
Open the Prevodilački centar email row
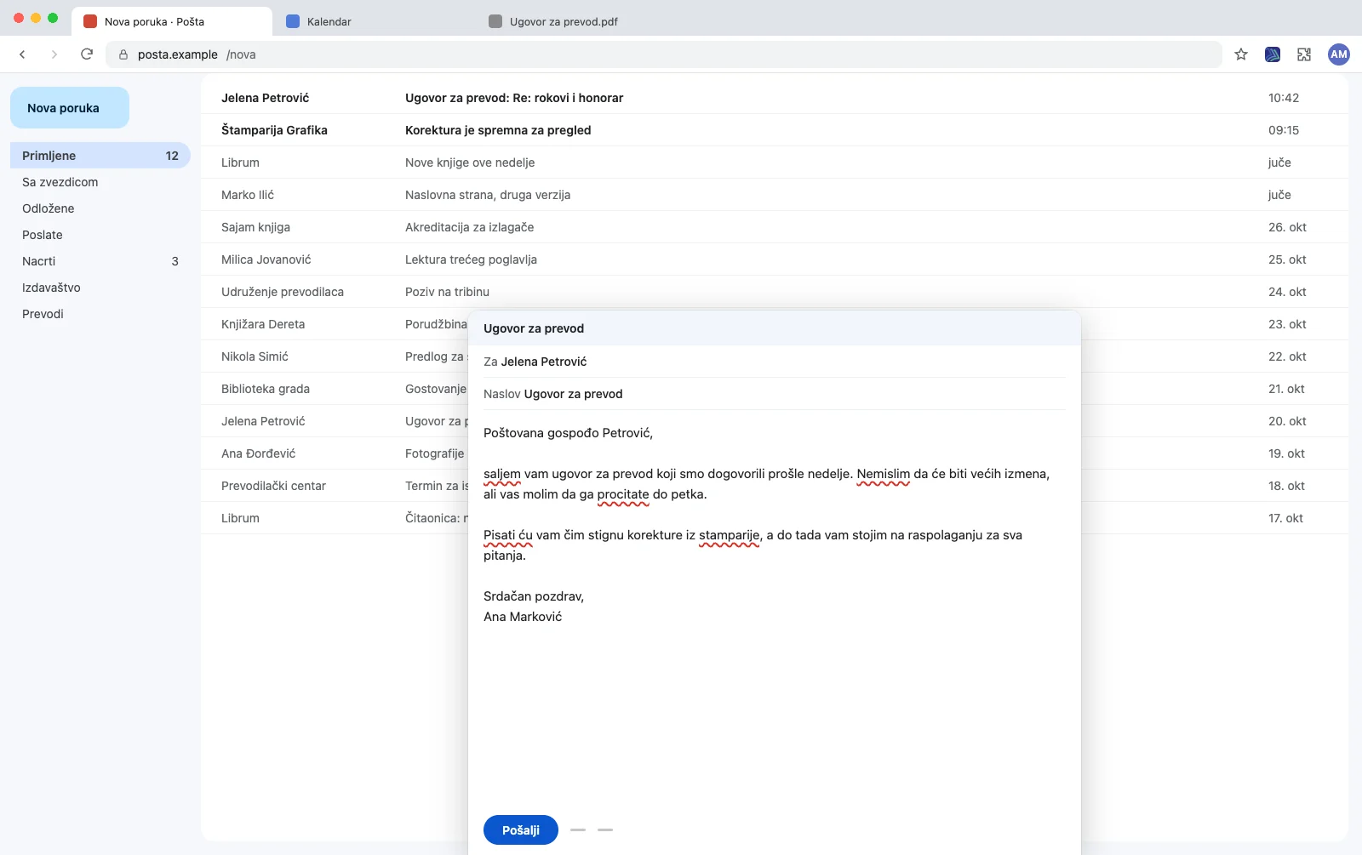[x=334, y=486]
